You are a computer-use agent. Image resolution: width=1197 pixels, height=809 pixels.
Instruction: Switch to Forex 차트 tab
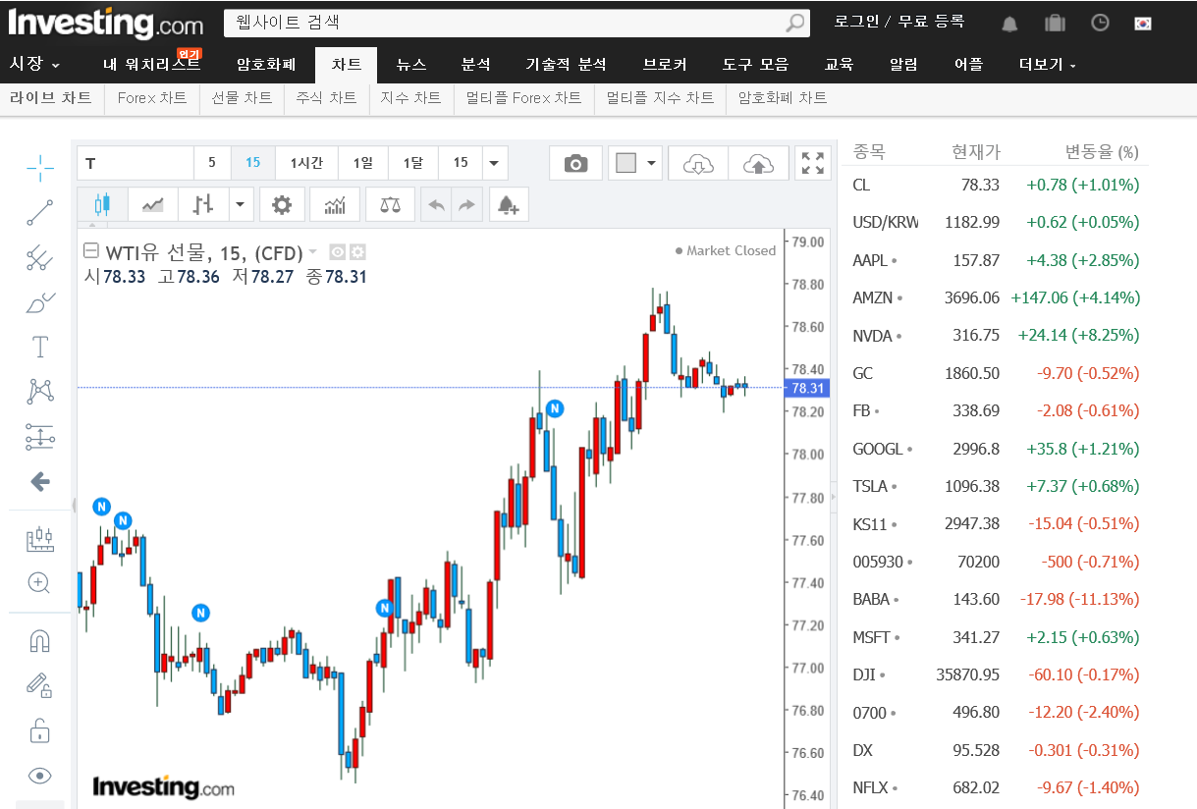point(151,97)
